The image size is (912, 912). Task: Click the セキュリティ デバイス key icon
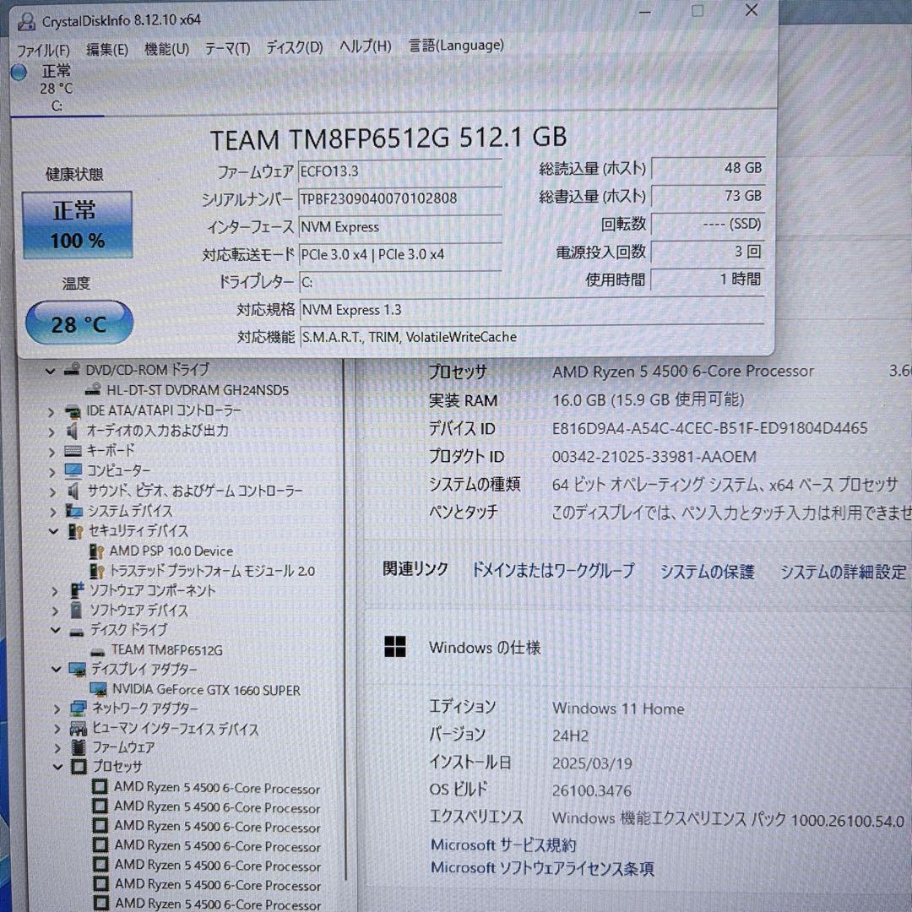pyautogui.click(x=76, y=531)
